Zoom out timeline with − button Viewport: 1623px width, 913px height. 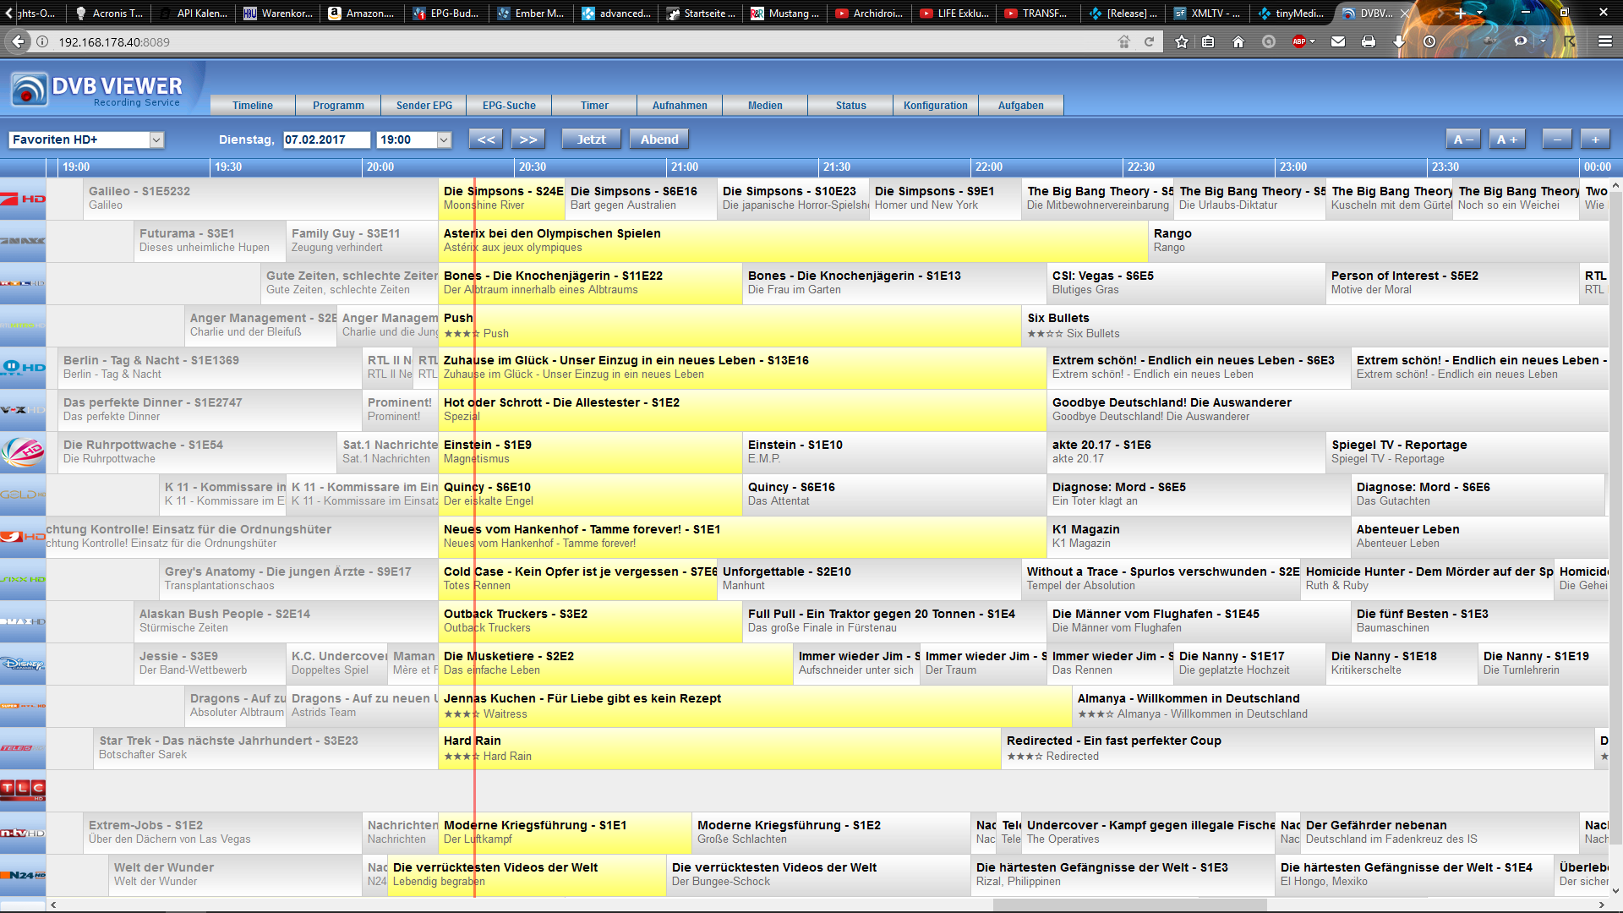click(1557, 139)
